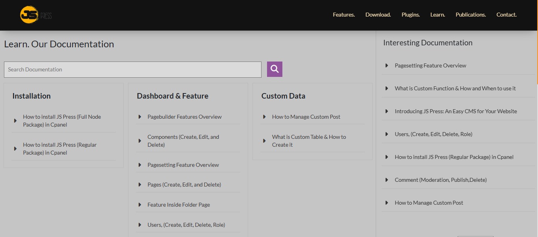Open Pages (Create, Edit, and Delete) link
Screen dimensions: 538x237
click(184, 185)
